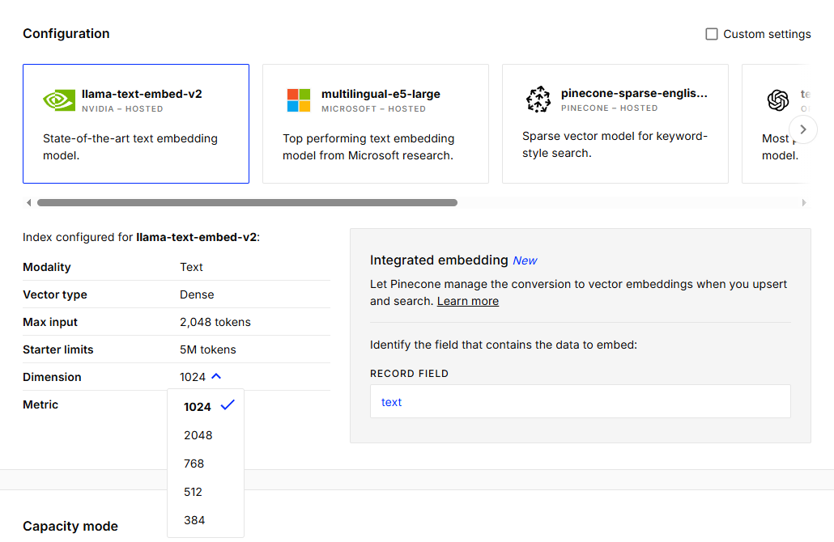Click the NVIDIA logo on llama-text-embed-v2 card
Viewport: 834px width, 542px height.
pyautogui.click(x=59, y=100)
